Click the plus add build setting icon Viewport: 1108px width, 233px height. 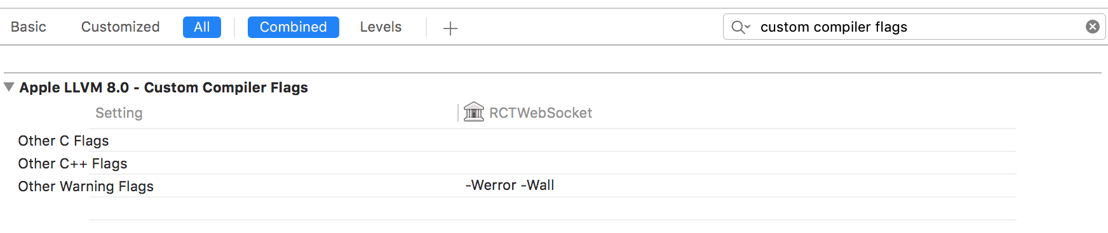click(450, 28)
